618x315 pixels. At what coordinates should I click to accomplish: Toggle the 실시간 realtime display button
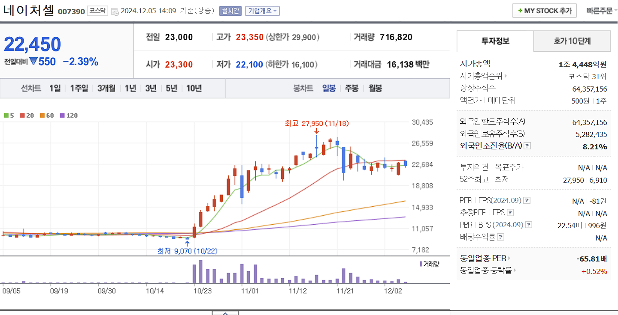[x=230, y=10]
